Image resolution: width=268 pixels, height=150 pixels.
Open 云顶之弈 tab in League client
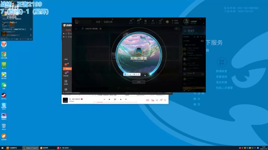pyautogui.click(x=108, y=22)
